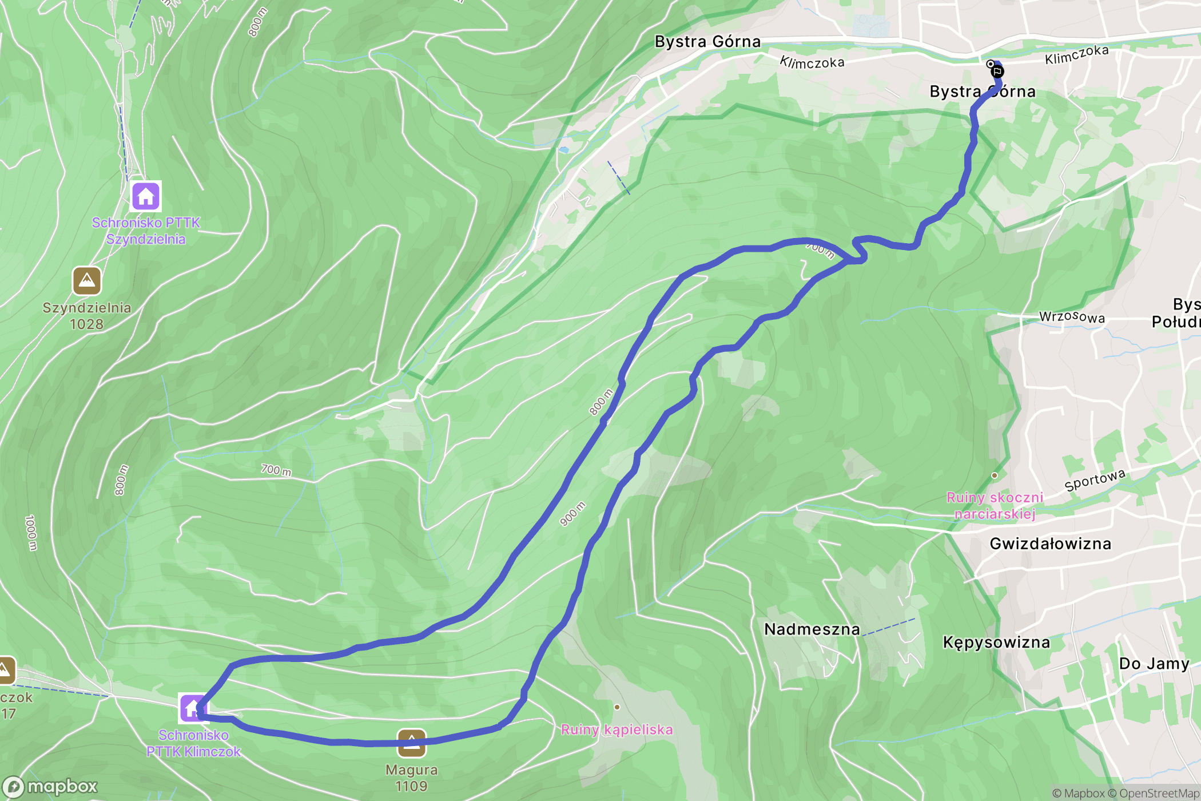Open the OpenStreetMap attribution link
Viewport: 1201px width, 801px height.
tap(1154, 794)
